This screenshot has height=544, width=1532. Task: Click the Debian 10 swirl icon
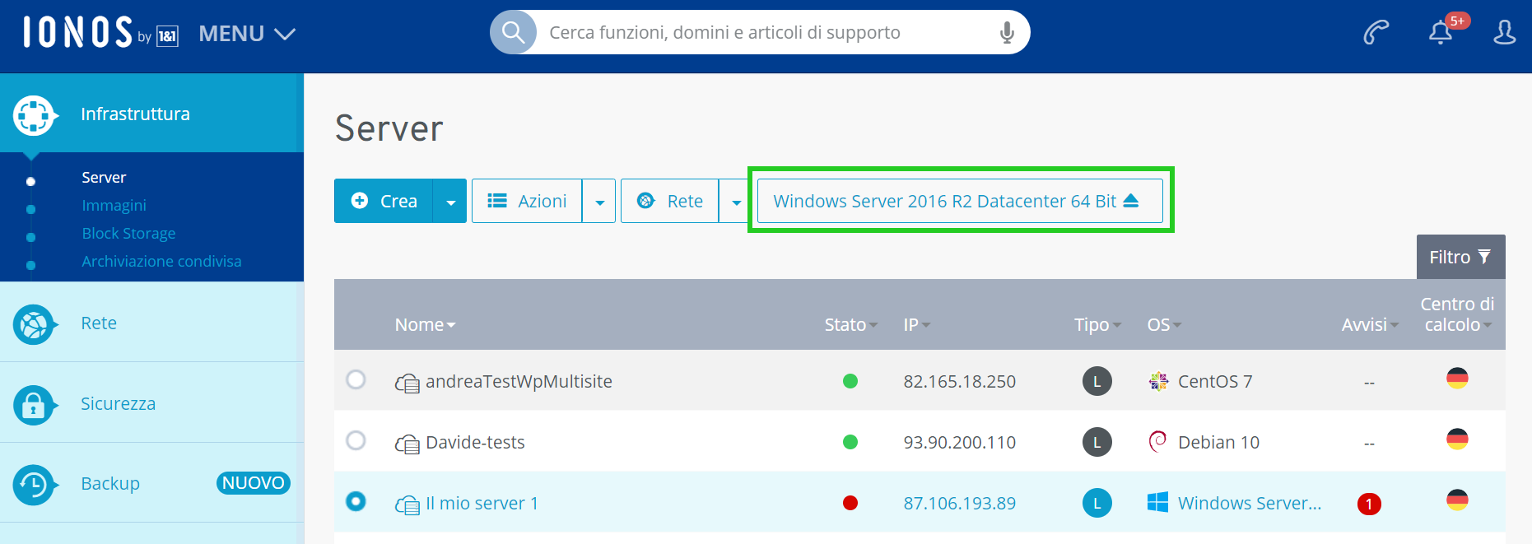[x=1158, y=441]
